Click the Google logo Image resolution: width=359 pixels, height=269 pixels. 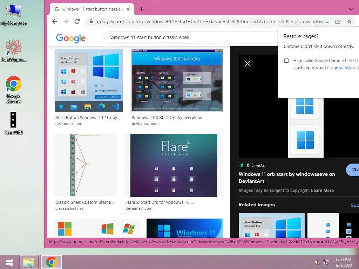pyautogui.click(x=70, y=38)
